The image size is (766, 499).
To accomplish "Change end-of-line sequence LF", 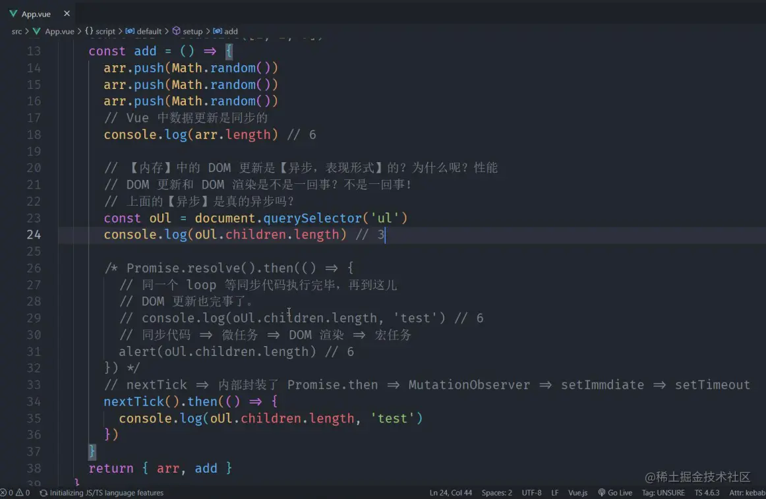I will (555, 492).
